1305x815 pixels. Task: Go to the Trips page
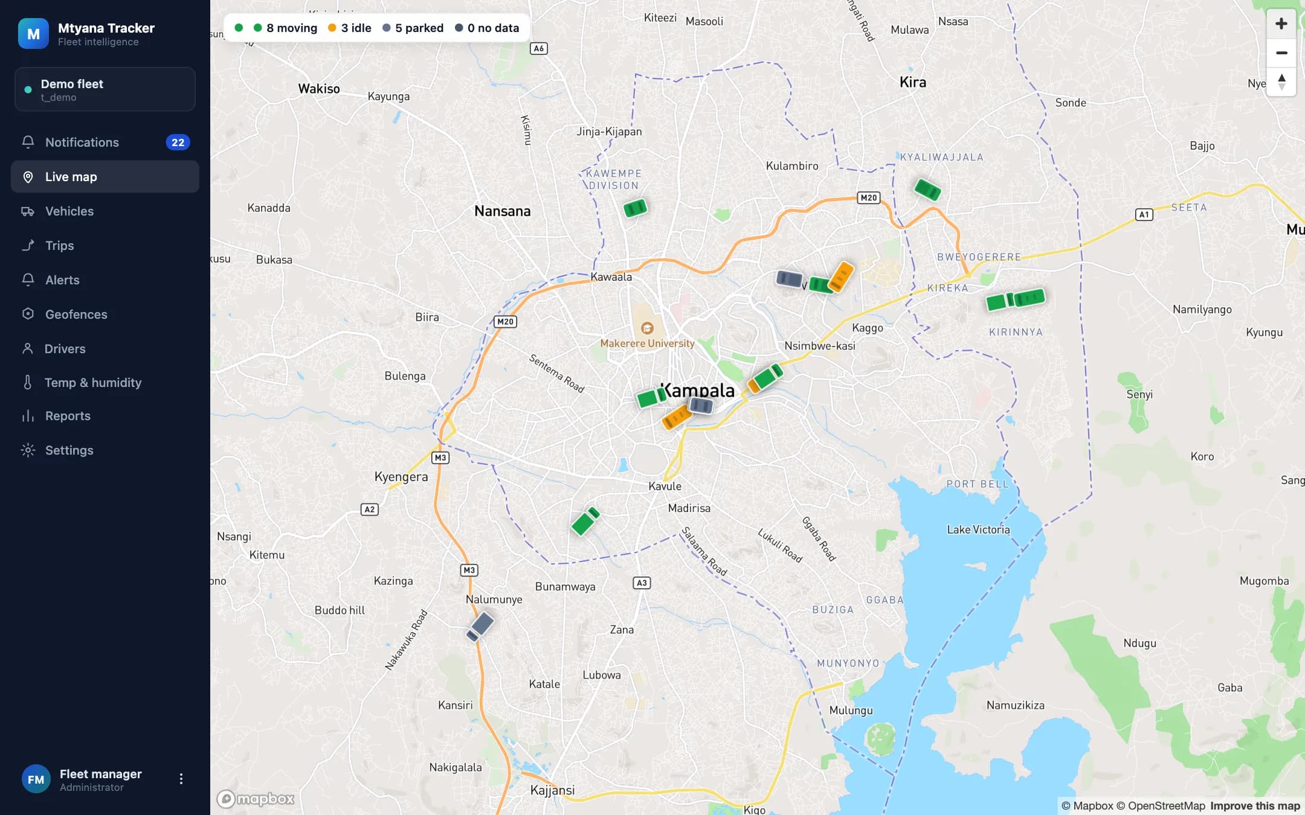pos(105,246)
